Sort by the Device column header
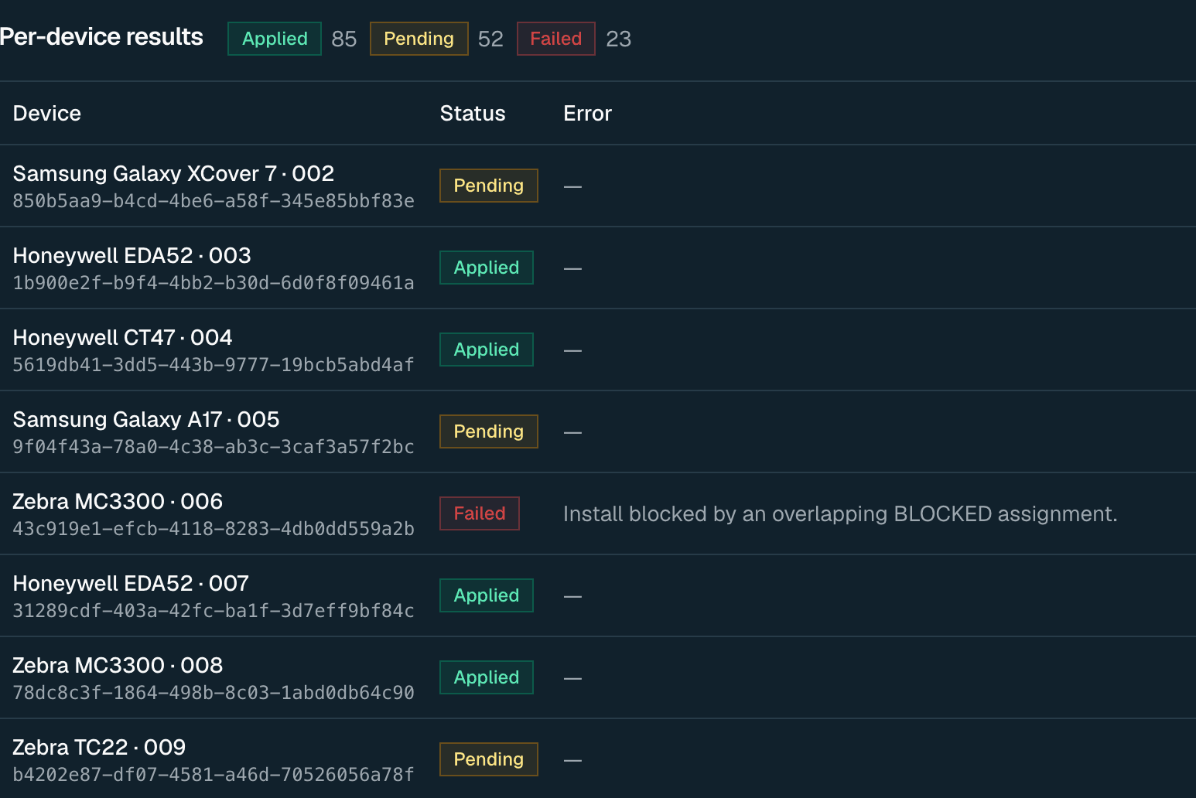Image resolution: width=1196 pixels, height=798 pixels. [x=47, y=114]
